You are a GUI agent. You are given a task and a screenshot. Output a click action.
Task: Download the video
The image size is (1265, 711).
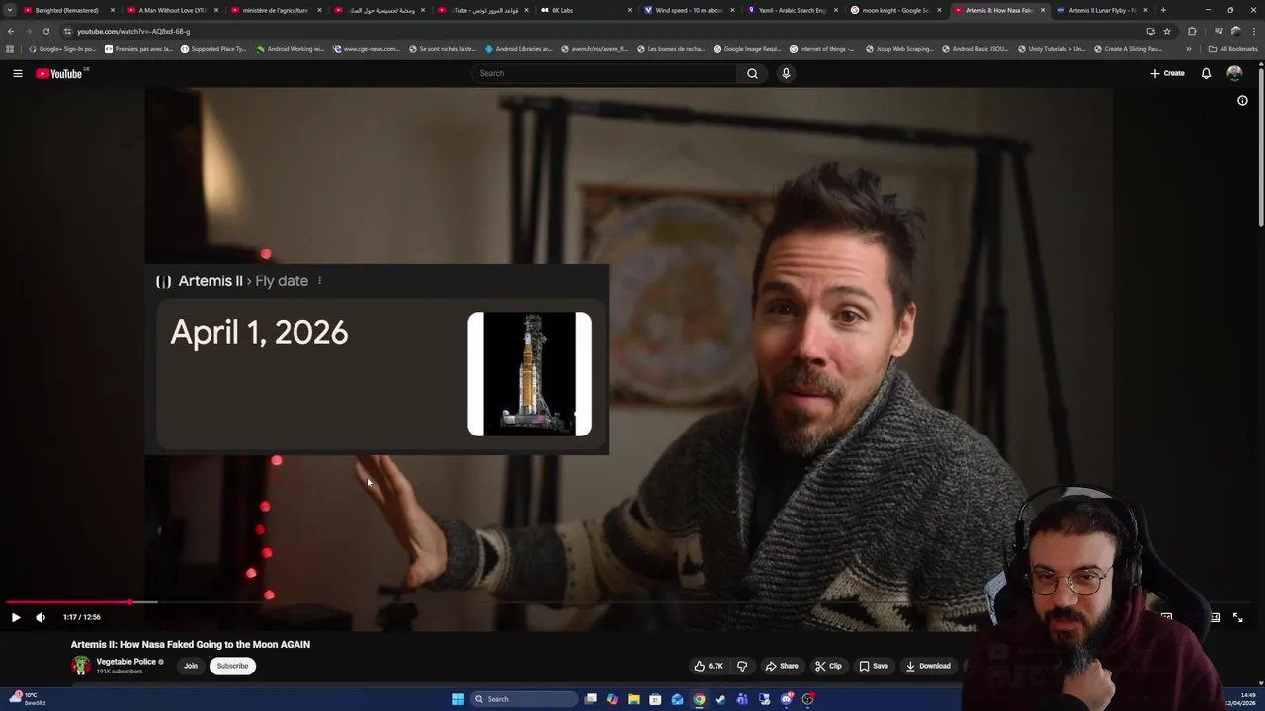[x=928, y=666]
